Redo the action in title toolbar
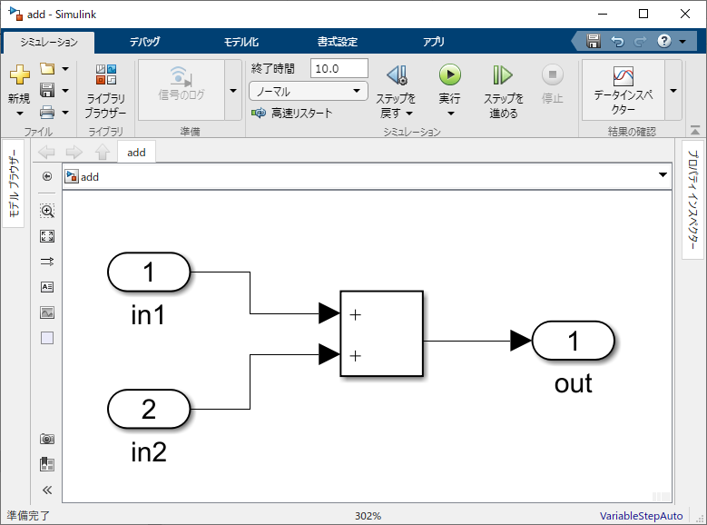 640,42
